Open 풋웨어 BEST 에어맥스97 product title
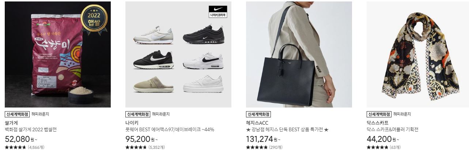This screenshot has height=162, width=469. [x=170, y=129]
